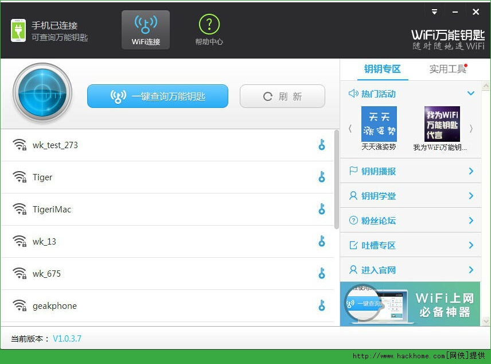The width and height of the screenshot is (491, 364).
Task: Select the geakphone network name
Action: pos(54,306)
